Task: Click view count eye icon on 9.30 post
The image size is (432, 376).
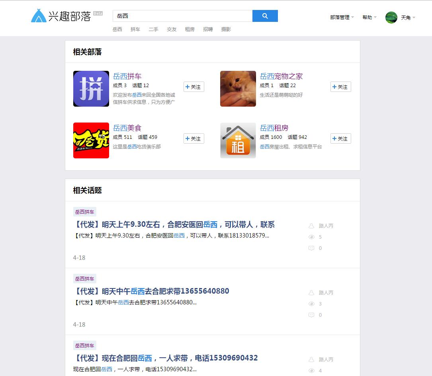Action: pyautogui.click(x=311, y=237)
